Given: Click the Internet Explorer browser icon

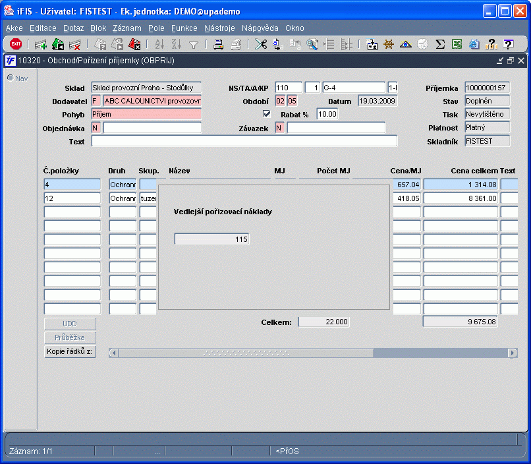Looking at the screenshot, I should click(474, 44).
